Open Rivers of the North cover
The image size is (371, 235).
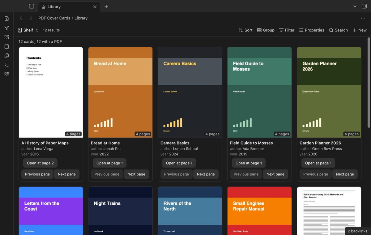(190, 211)
